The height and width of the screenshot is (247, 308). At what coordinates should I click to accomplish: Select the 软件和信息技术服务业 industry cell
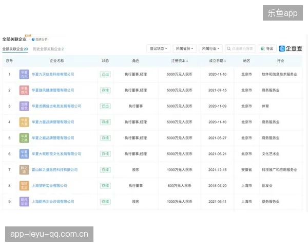coord(279,75)
